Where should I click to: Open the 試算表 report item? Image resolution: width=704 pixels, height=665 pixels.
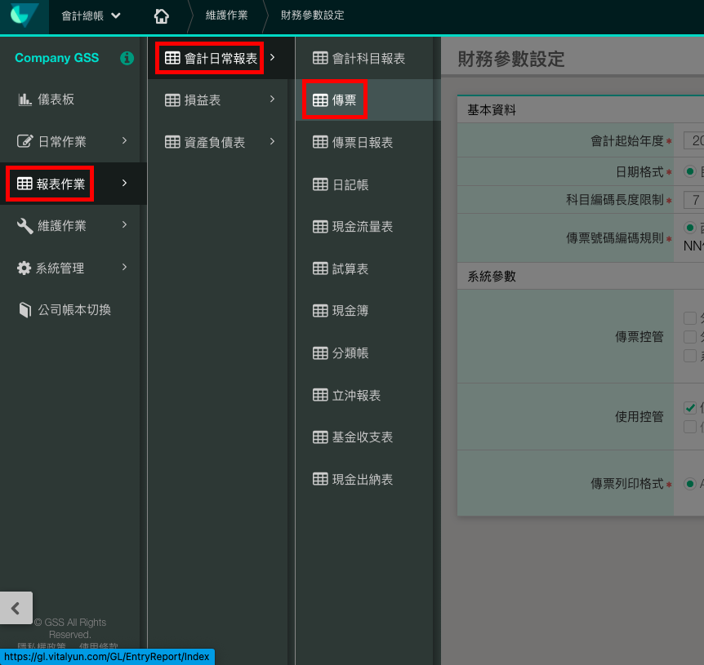point(350,269)
